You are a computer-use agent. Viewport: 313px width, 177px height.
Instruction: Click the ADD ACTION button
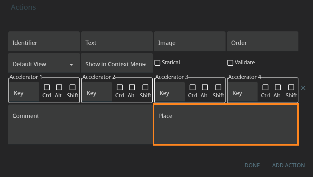click(x=288, y=165)
